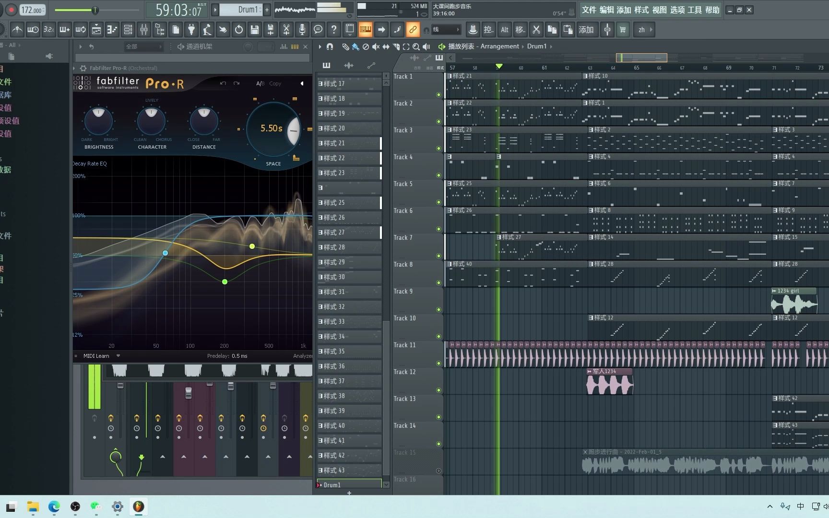Open the MIDI Learn dropdown arrow in Pro-R

point(118,356)
